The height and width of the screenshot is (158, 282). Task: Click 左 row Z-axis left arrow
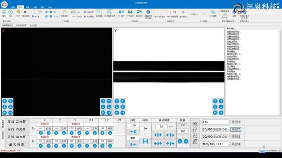click(x=41, y=133)
